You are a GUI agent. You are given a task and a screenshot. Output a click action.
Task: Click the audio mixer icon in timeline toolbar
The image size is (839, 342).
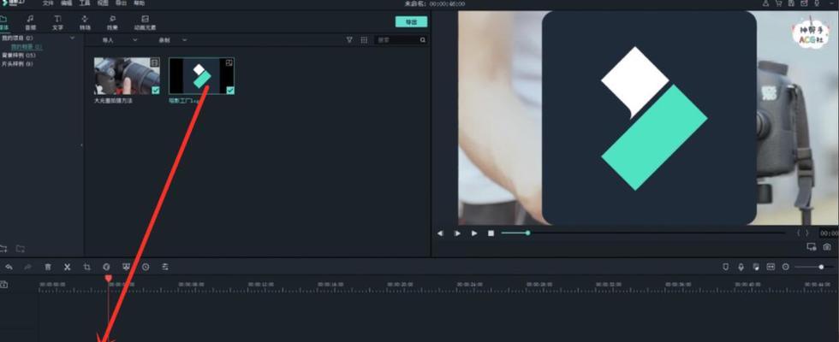tap(755, 267)
